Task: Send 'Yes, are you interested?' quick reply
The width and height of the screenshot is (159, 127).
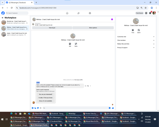Action: (45, 94)
